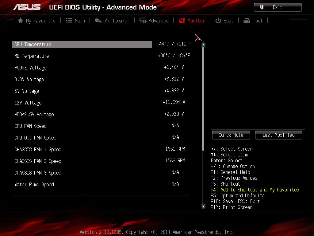Select the VCORE Voltage item
Viewport: 314px width, 236px height.
pos(30,68)
